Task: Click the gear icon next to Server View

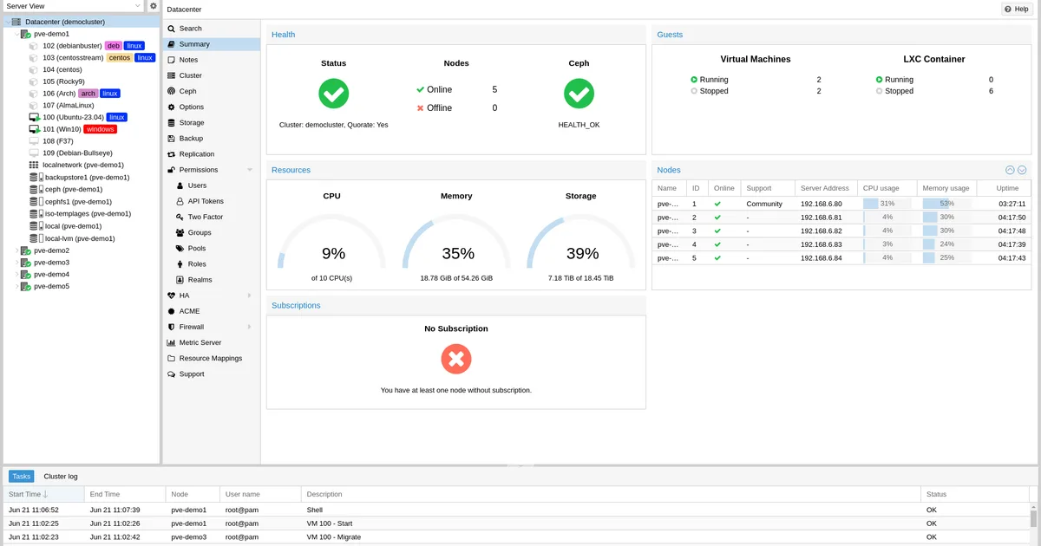Action: 154,6
